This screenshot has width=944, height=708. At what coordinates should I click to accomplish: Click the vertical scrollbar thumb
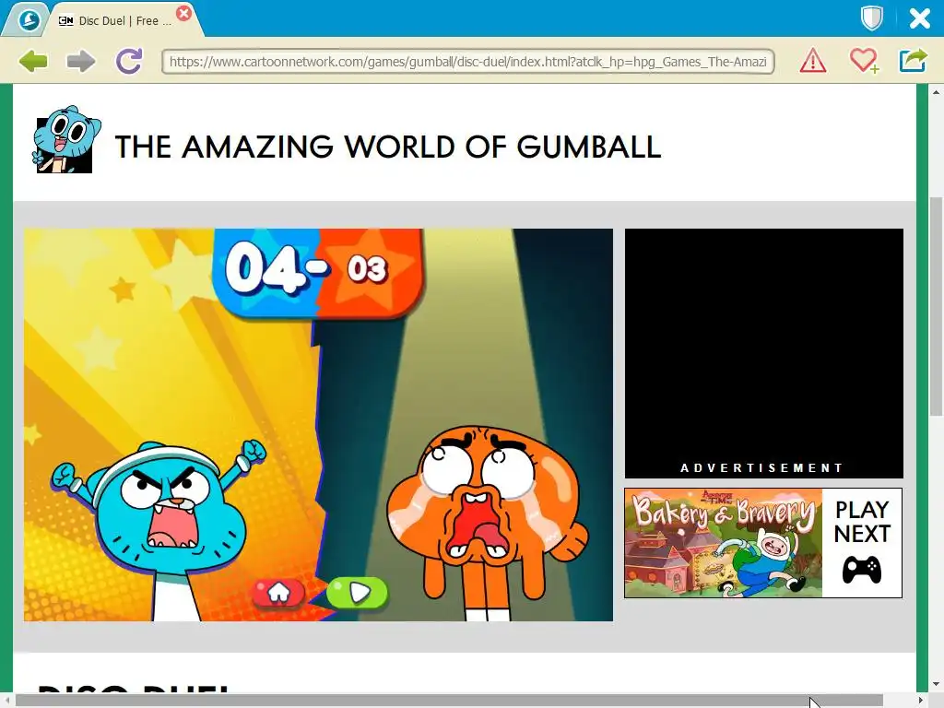point(936,306)
